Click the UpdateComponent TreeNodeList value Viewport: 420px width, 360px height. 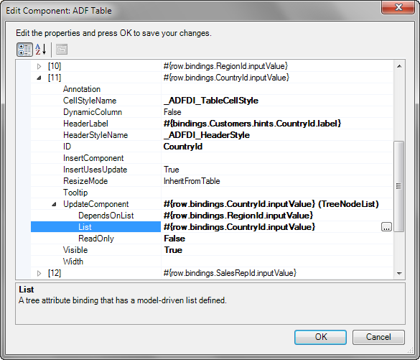tap(271, 204)
